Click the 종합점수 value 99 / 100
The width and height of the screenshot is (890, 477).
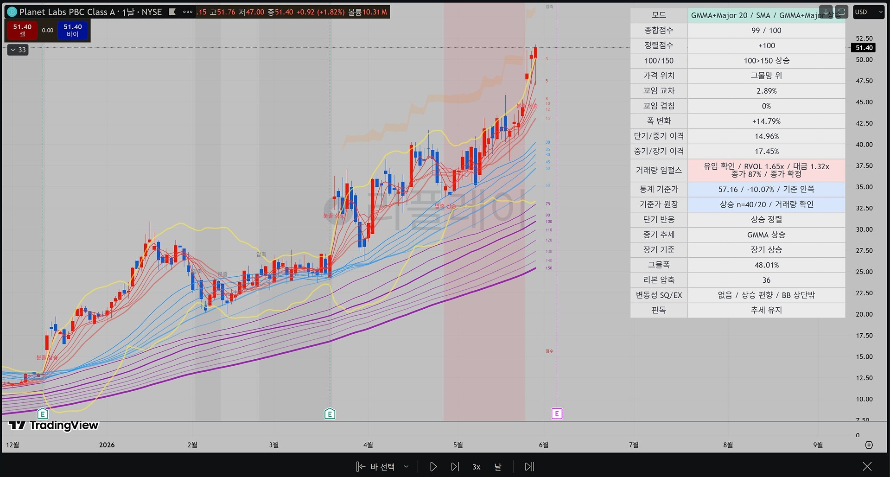tap(766, 31)
